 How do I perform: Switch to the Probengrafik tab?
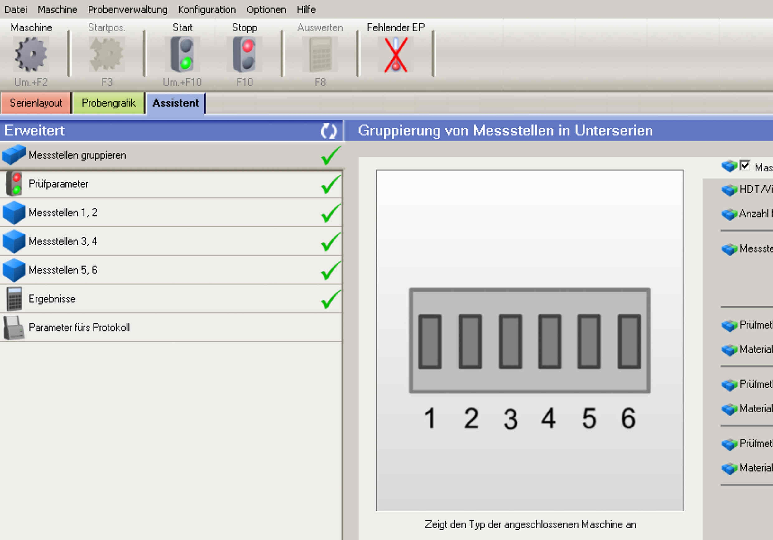click(108, 103)
